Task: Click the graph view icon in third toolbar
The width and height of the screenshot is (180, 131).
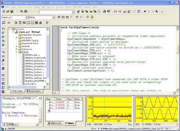Action: tap(32, 23)
